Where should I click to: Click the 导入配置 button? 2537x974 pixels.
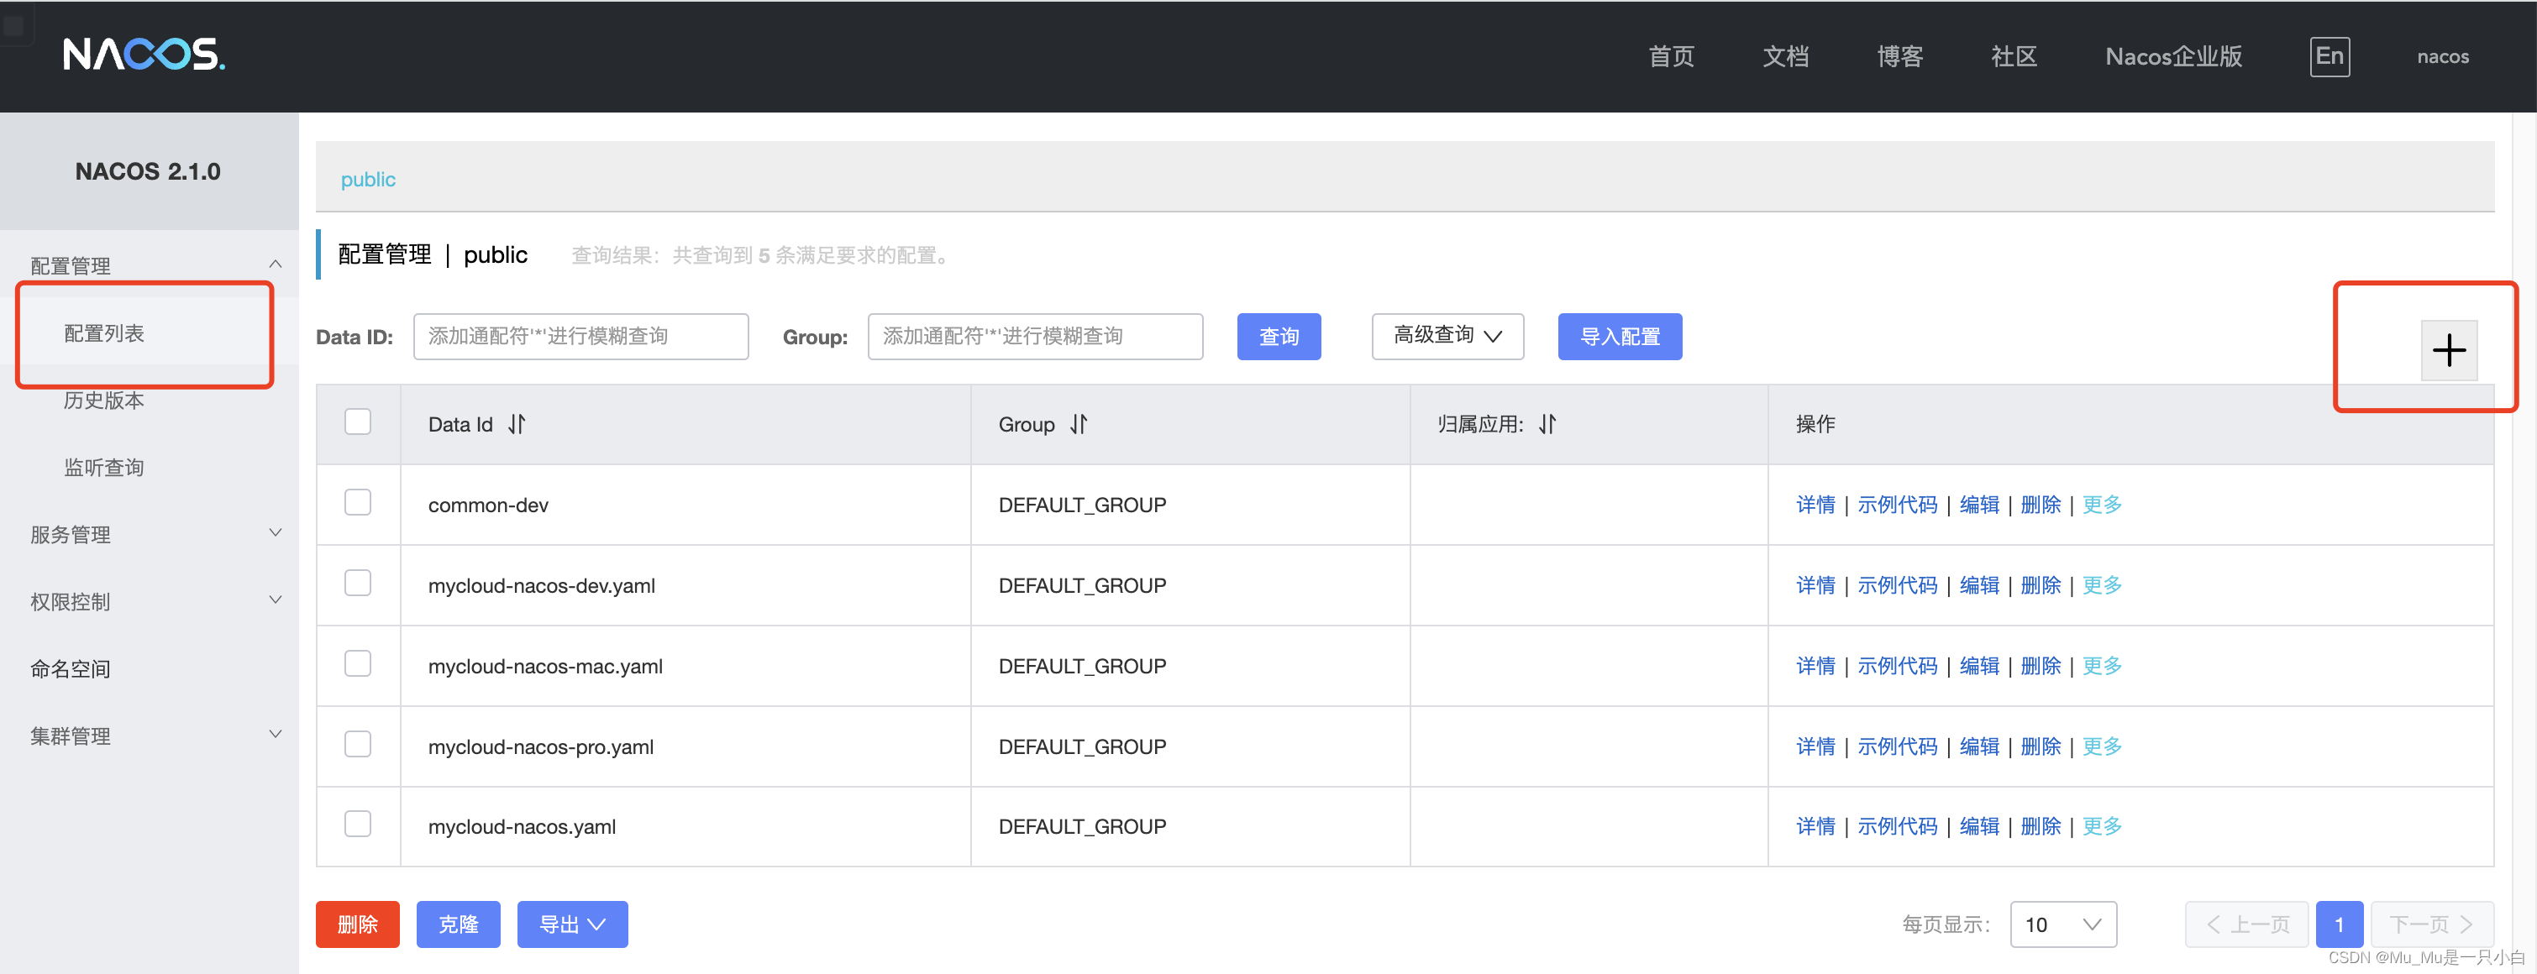click(x=1620, y=337)
